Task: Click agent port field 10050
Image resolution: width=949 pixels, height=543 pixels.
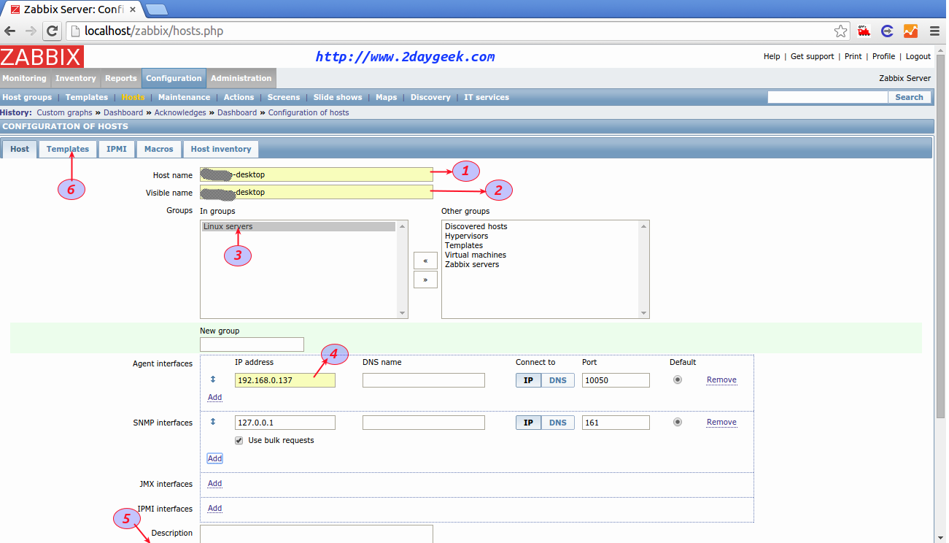Action: click(x=616, y=380)
